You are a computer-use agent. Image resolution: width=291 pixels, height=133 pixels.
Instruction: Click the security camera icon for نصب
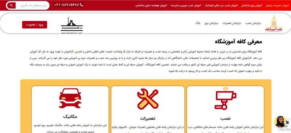coord(225,99)
